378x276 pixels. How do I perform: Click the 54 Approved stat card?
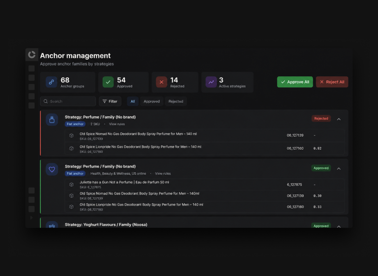(123, 82)
